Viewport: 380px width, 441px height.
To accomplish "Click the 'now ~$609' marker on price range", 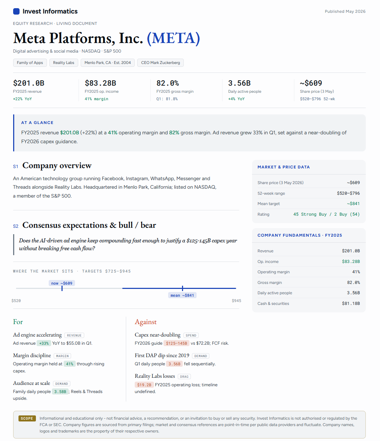I will (62, 283).
